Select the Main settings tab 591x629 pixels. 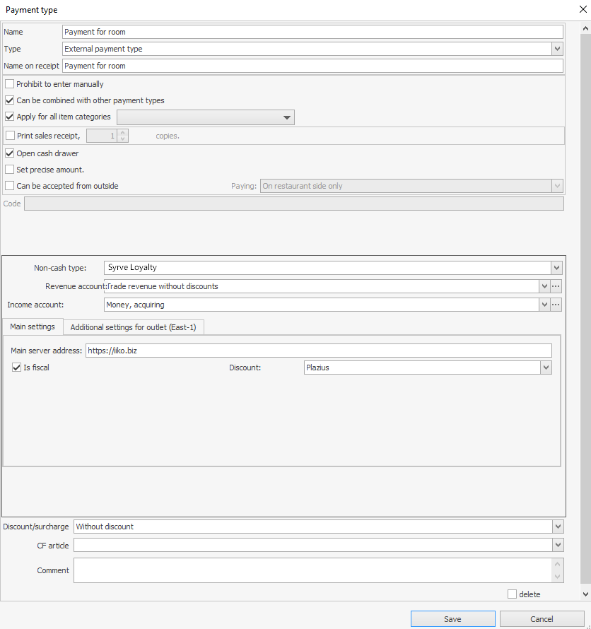click(x=33, y=327)
